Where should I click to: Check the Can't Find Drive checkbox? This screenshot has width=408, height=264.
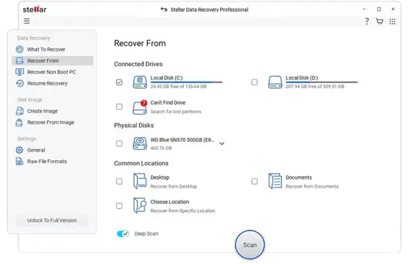pos(119,106)
